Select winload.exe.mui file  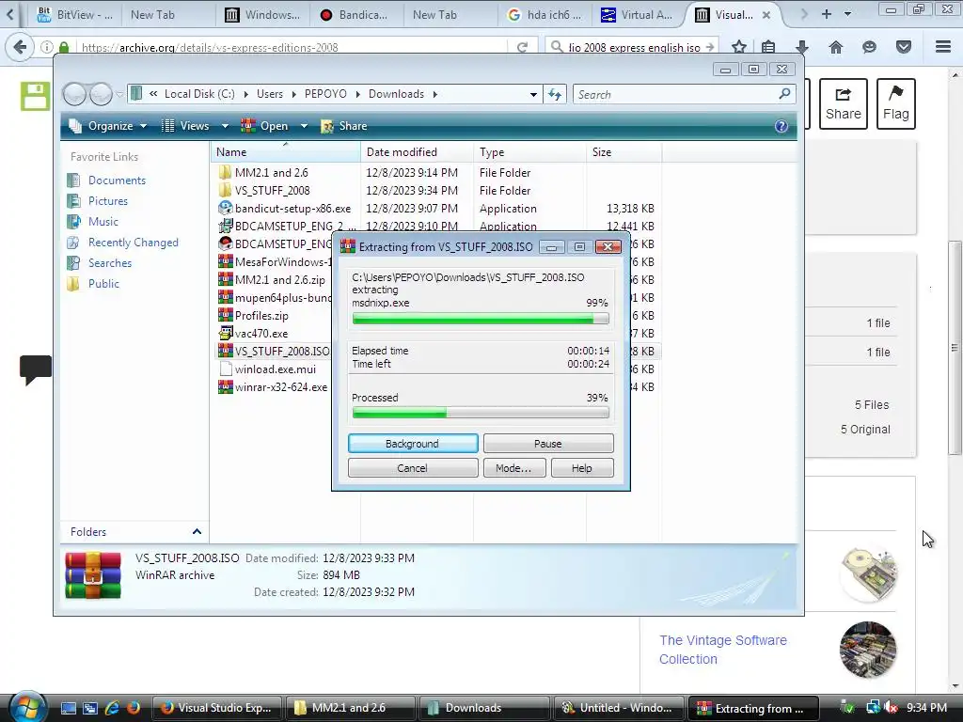tap(267, 369)
